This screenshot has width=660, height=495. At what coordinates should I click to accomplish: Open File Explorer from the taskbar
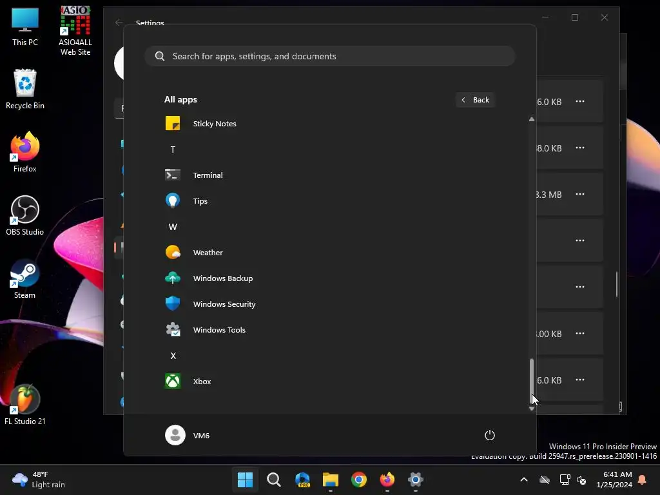click(331, 480)
